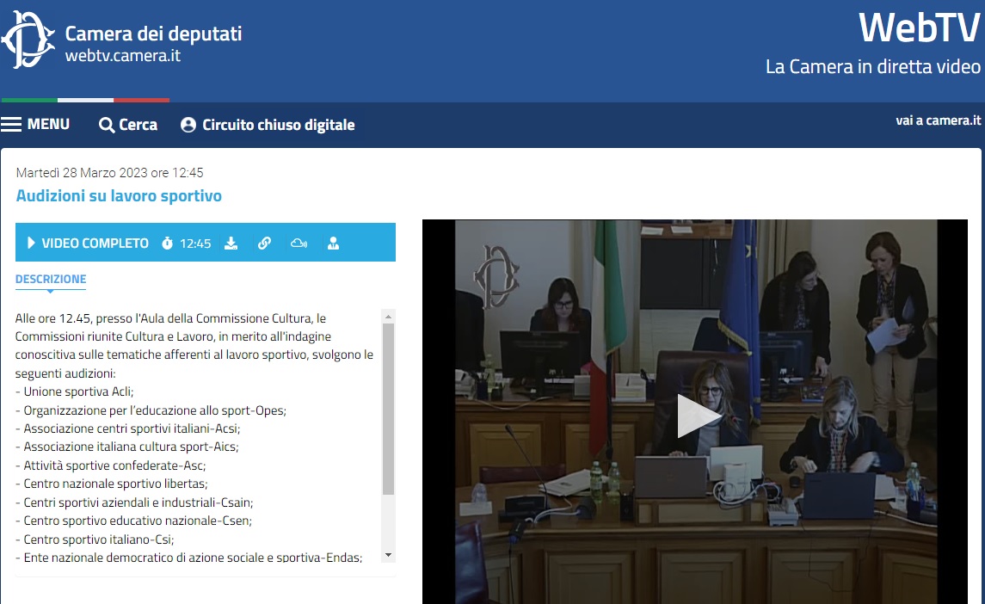Click the download video icon
Image resolution: width=985 pixels, height=604 pixels.
231,243
